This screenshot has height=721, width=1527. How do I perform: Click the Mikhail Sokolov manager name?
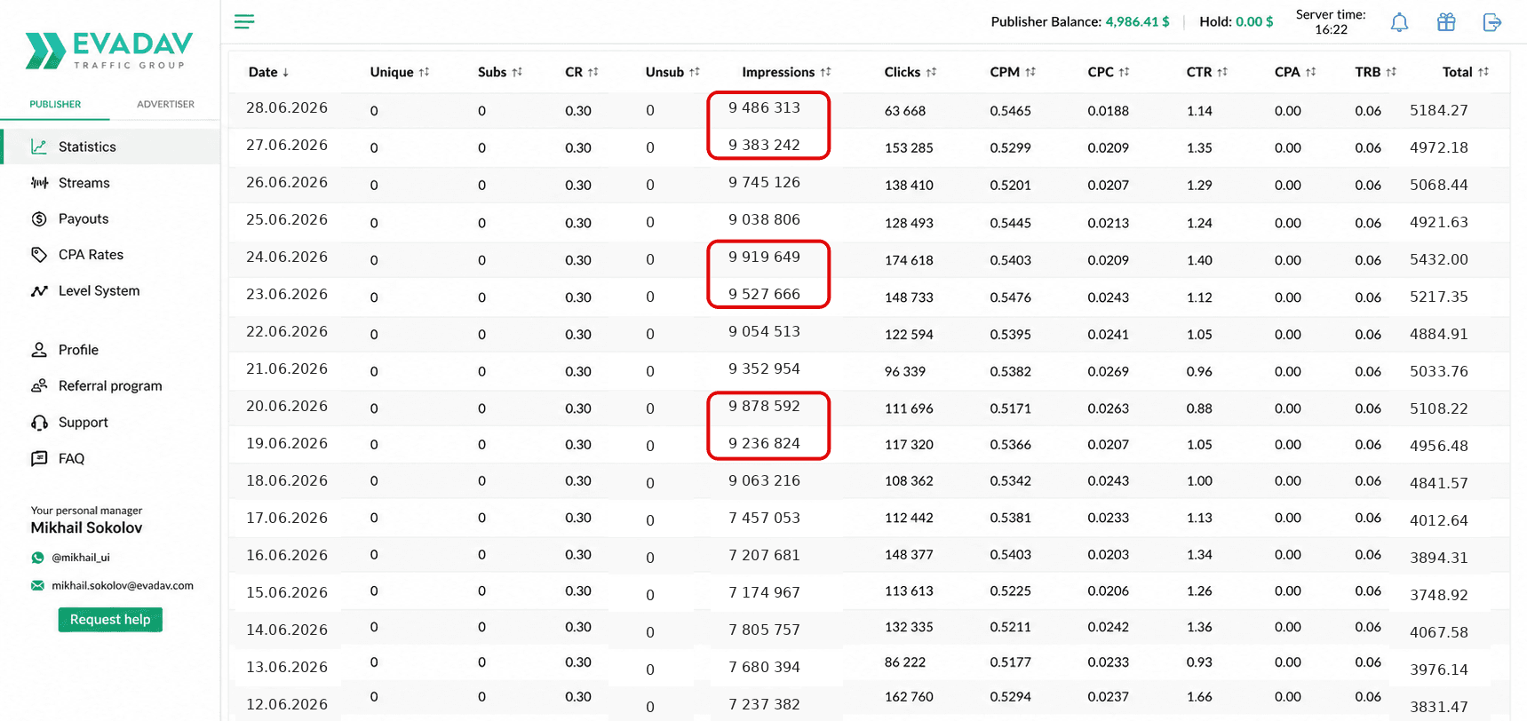pos(86,527)
